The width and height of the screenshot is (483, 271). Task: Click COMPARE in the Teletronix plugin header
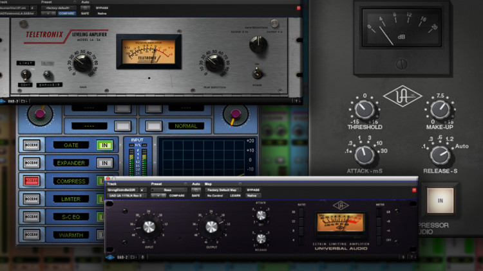[x=66, y=13]
